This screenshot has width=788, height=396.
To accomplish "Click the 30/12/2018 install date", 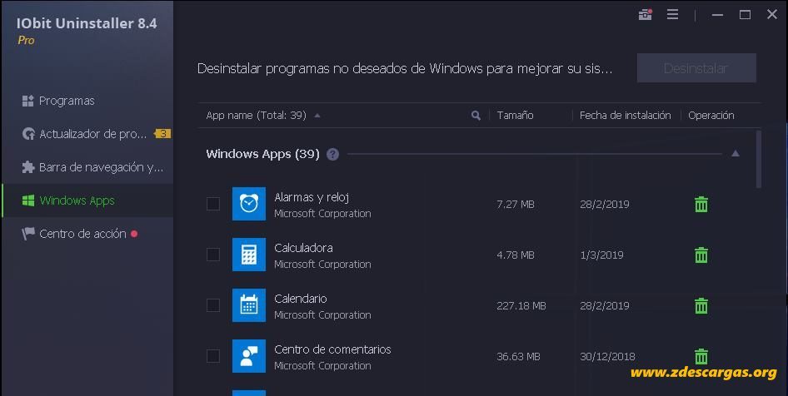I will pyautogui.click(x=607, y=356).
